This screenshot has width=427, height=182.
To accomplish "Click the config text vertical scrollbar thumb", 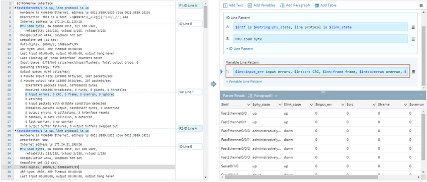I will tap(205, 16).
